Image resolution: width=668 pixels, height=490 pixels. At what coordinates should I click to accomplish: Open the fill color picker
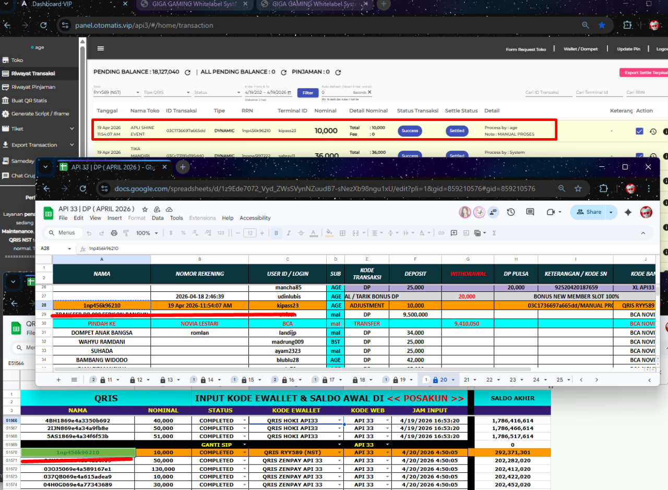(329, 233)
